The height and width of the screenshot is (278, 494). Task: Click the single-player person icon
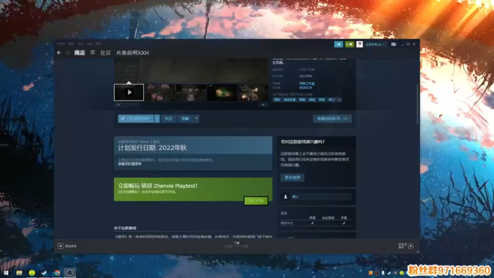point(285,196)
